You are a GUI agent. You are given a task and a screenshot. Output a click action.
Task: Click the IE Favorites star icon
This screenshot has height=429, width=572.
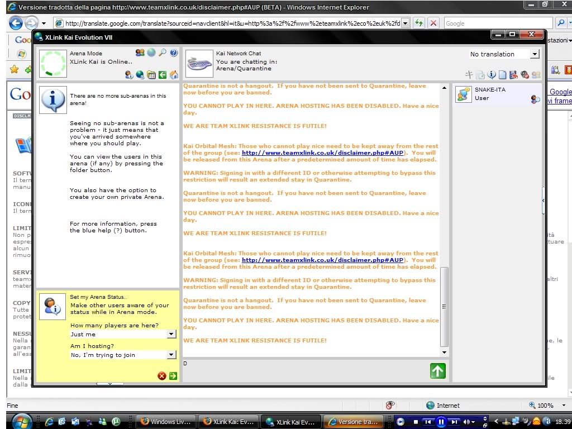tap(14, 69)
